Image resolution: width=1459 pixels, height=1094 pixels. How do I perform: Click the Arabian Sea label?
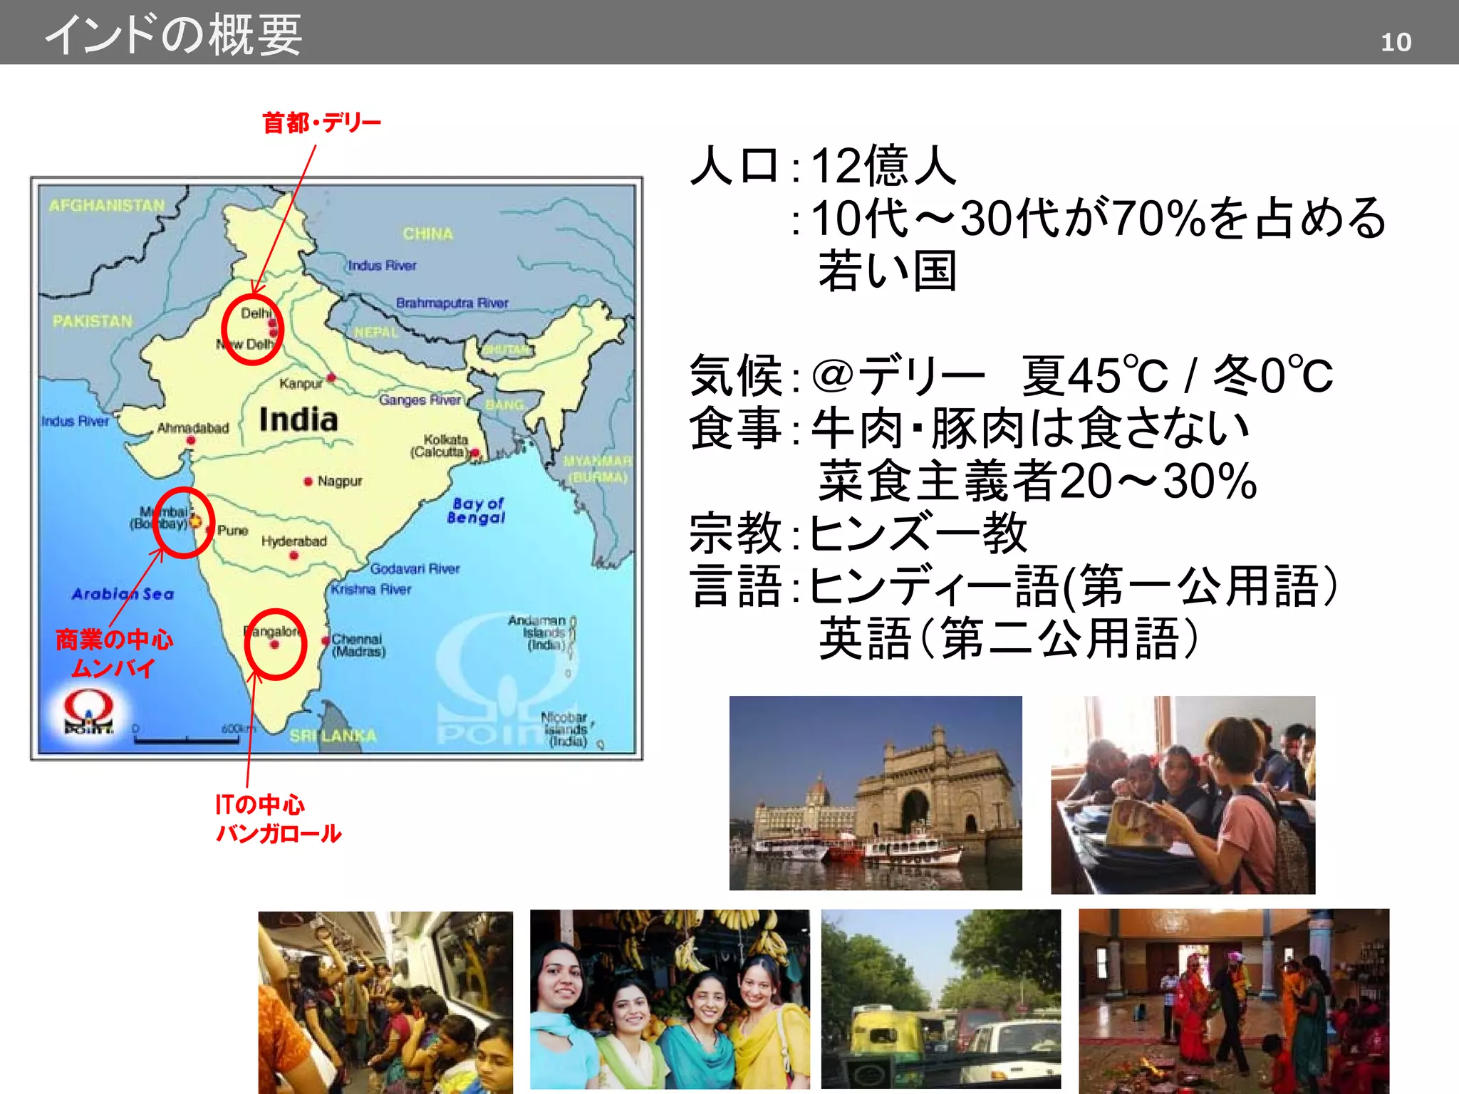pyautogui.click(x=123, y=594)
